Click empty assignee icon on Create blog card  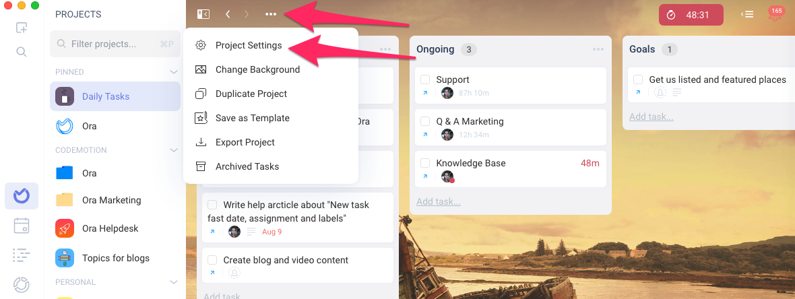(x=234, y=273)
